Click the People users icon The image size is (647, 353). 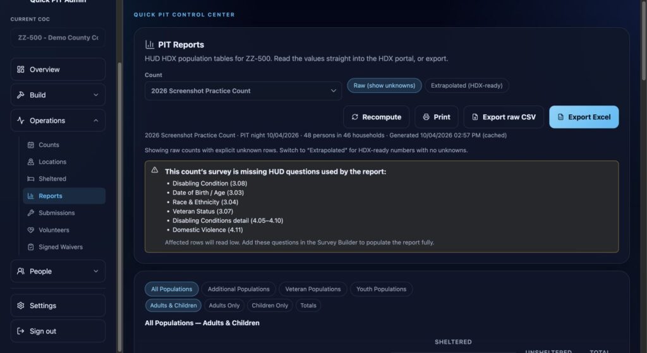pos(21,272)
